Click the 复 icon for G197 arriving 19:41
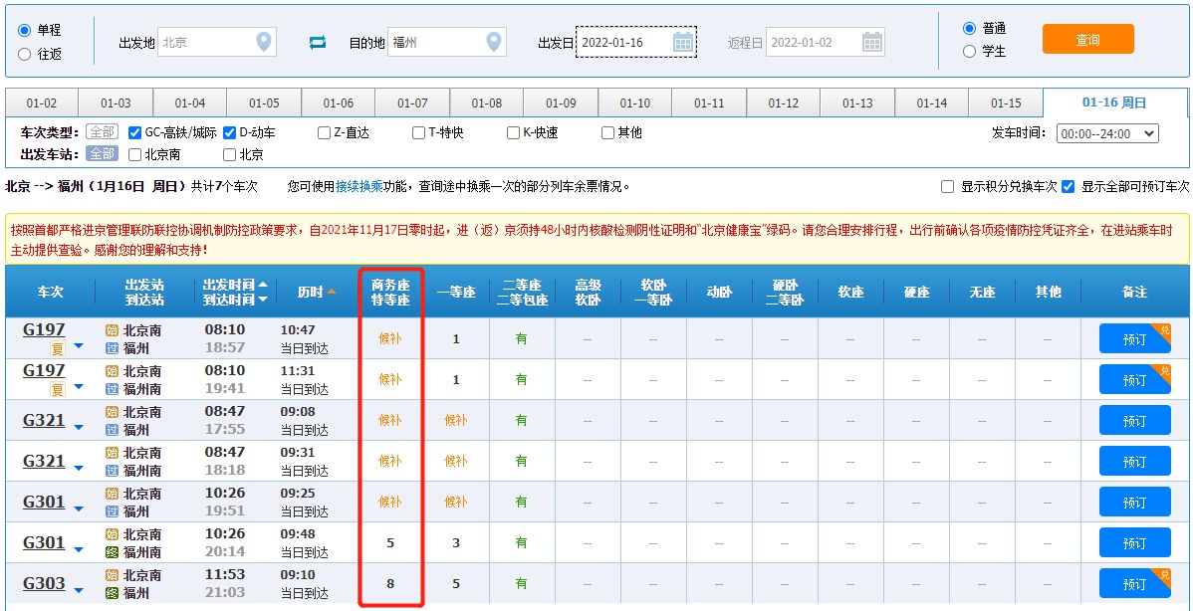This screenshot has width=1193, height=611. point(57,389)
